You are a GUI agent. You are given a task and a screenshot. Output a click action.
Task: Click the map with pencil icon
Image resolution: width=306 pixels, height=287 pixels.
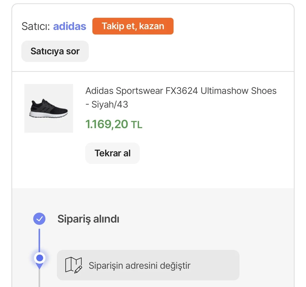coord(74,265)
